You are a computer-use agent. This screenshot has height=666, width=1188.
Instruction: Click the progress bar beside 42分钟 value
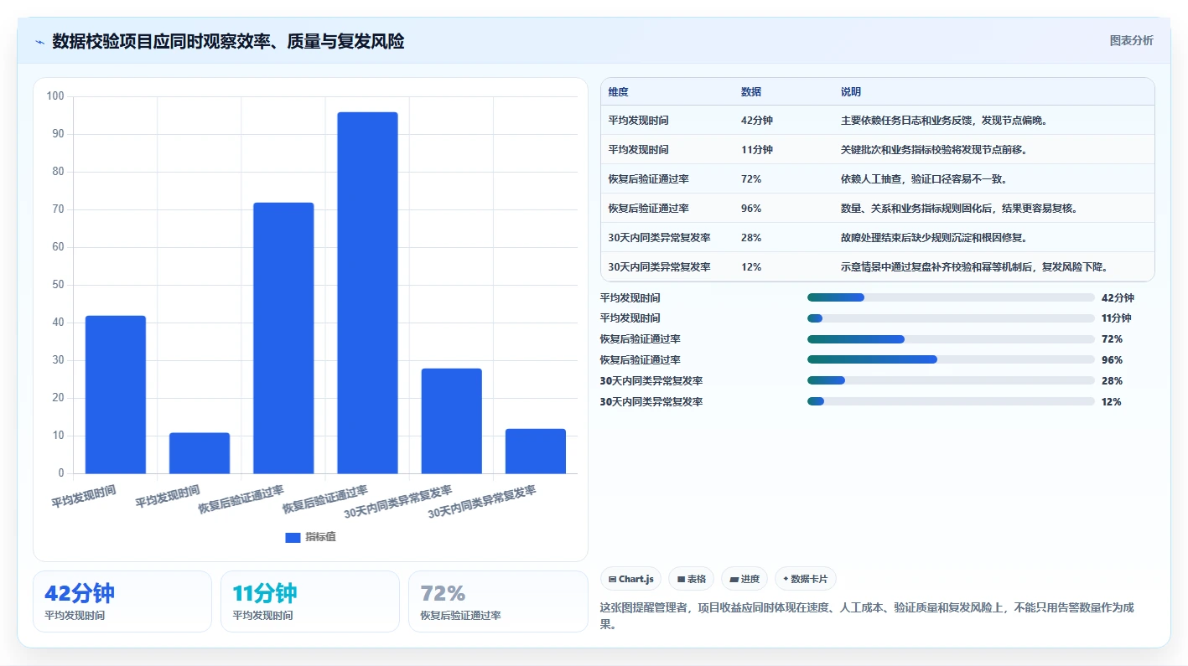(x=951, y=297)
